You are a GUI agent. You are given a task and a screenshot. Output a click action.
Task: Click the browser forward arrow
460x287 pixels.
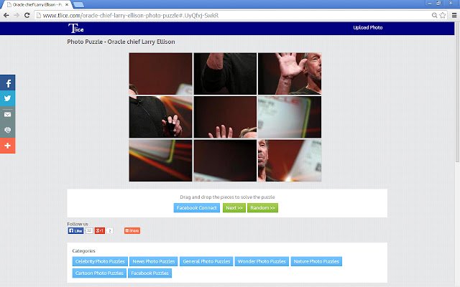[x=17, y=15]
